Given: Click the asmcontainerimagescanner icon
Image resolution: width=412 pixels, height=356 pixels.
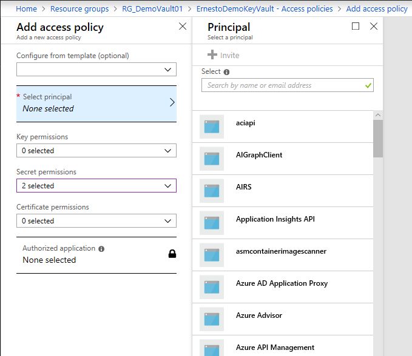Looking at the screenshot, I should pyautogui.click(x=212, y=255).
